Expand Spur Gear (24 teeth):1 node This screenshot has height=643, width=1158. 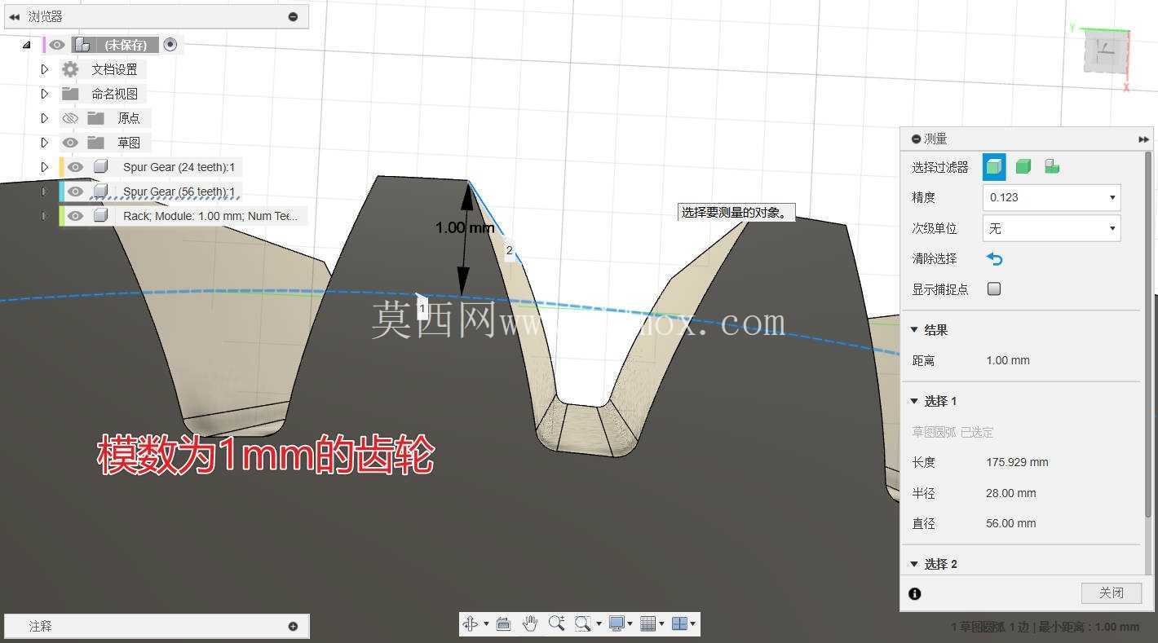click(45, 167)
